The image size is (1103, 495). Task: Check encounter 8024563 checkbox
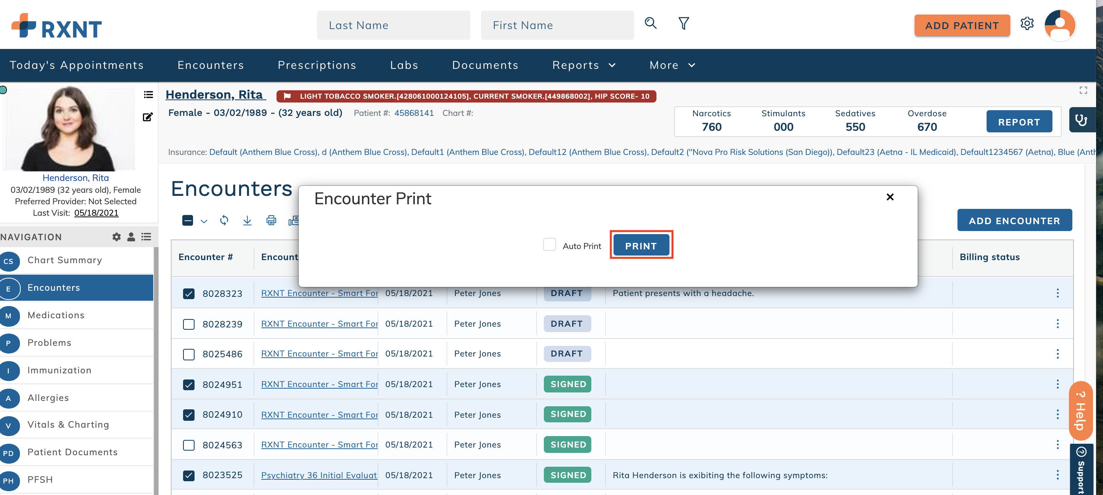[x=189, y=445]
